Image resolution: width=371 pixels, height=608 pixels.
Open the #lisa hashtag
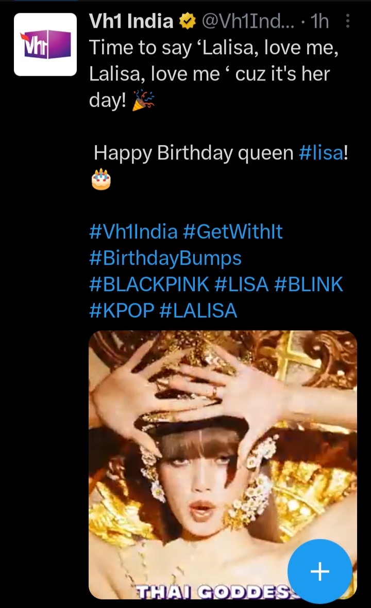pyautogui.click(x=321, y=153)
